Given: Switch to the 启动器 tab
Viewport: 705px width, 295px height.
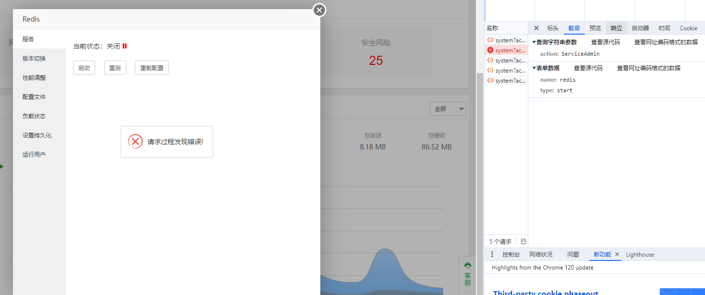Looking at the screenshot, I should (640, 28).
